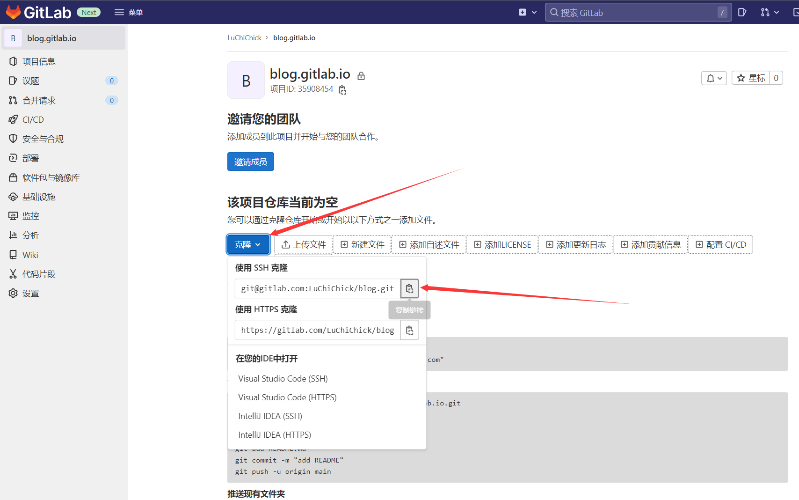Click the GitLab fox logo
The height and width of the screenshot is (500, 799).
pos(14,12)
